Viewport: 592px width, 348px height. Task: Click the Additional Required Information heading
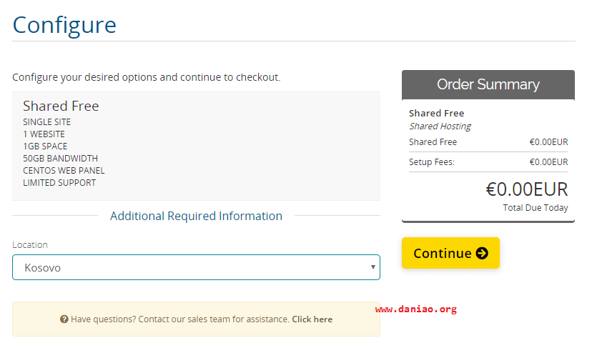click(196, 216)
